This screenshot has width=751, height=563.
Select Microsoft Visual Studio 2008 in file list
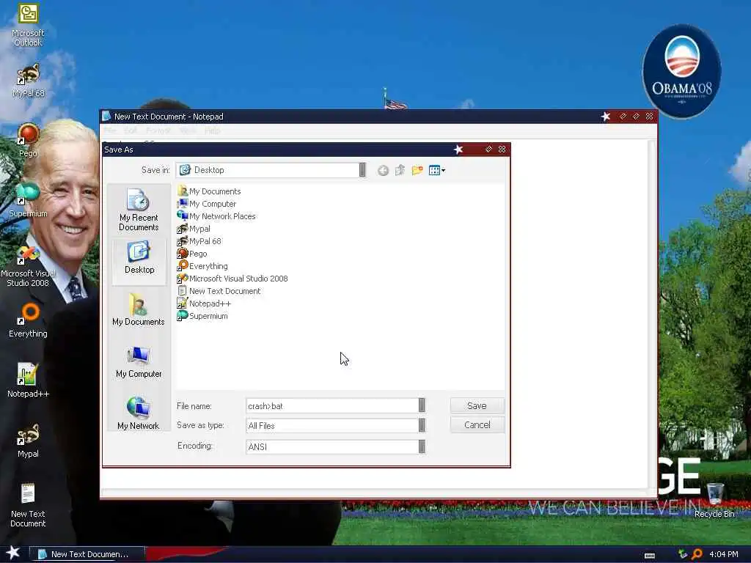click(x=232, y=278)
